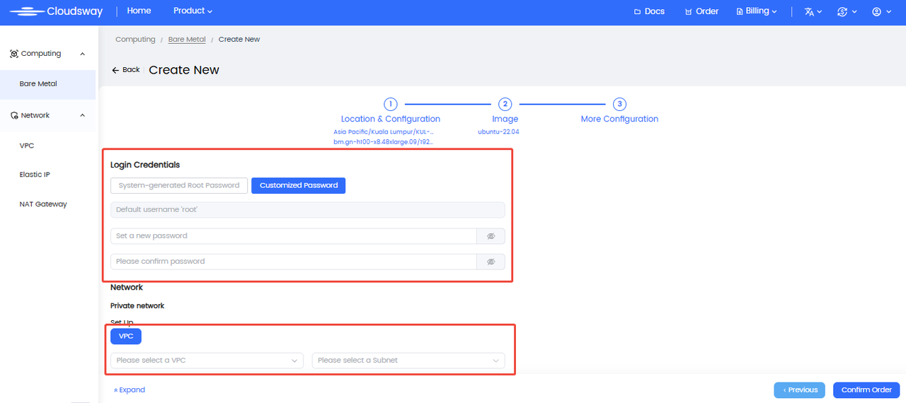Click the Previous button
This screenshot has width=906, height=403.
tap(800, 390)
